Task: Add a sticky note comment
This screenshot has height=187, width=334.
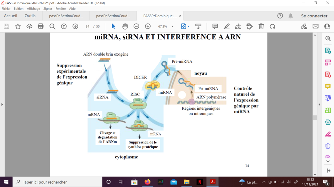Action: 215,26
